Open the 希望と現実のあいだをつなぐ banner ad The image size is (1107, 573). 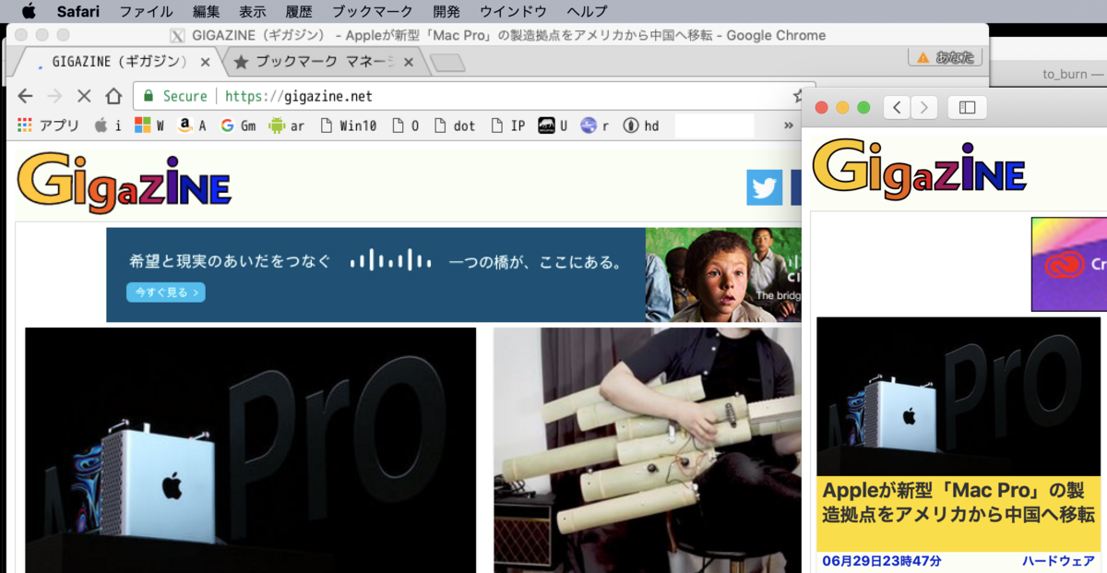point(454,275)
